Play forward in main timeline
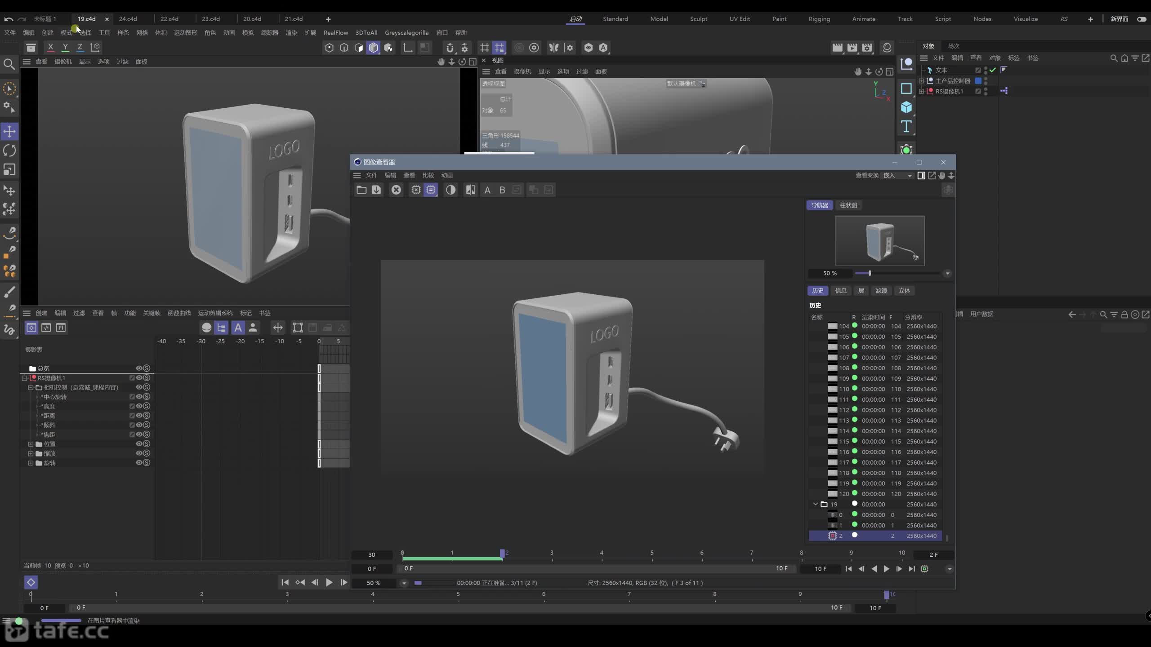 [329, 582]
